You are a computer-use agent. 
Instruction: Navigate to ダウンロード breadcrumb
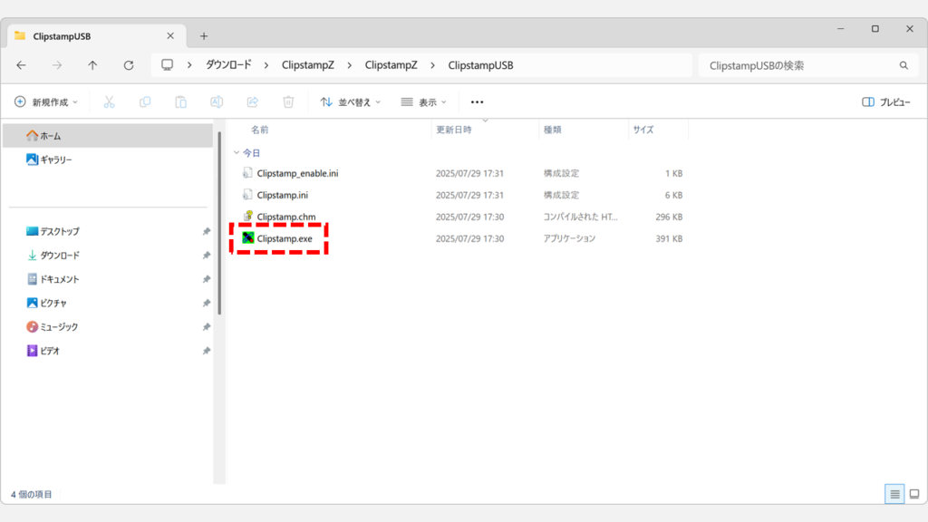tap(228, 65)
